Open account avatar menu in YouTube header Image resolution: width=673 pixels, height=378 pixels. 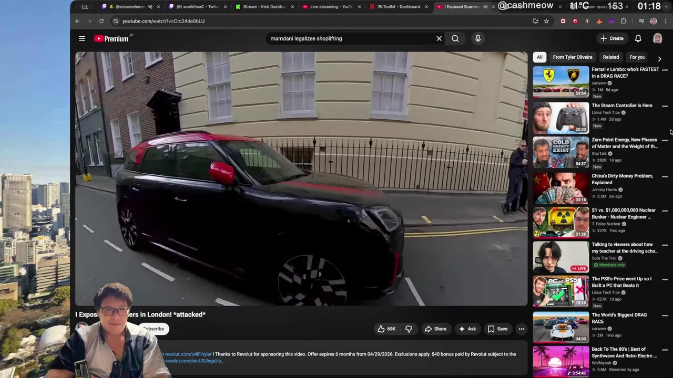click(x=657, y=38)
